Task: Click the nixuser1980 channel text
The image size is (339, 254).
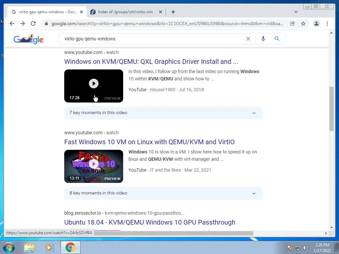Action: point(163,90)
